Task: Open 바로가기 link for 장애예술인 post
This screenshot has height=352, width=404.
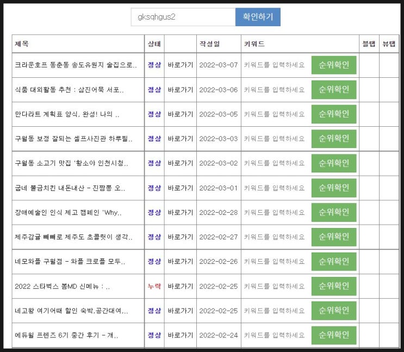Action: pos(181,213)
